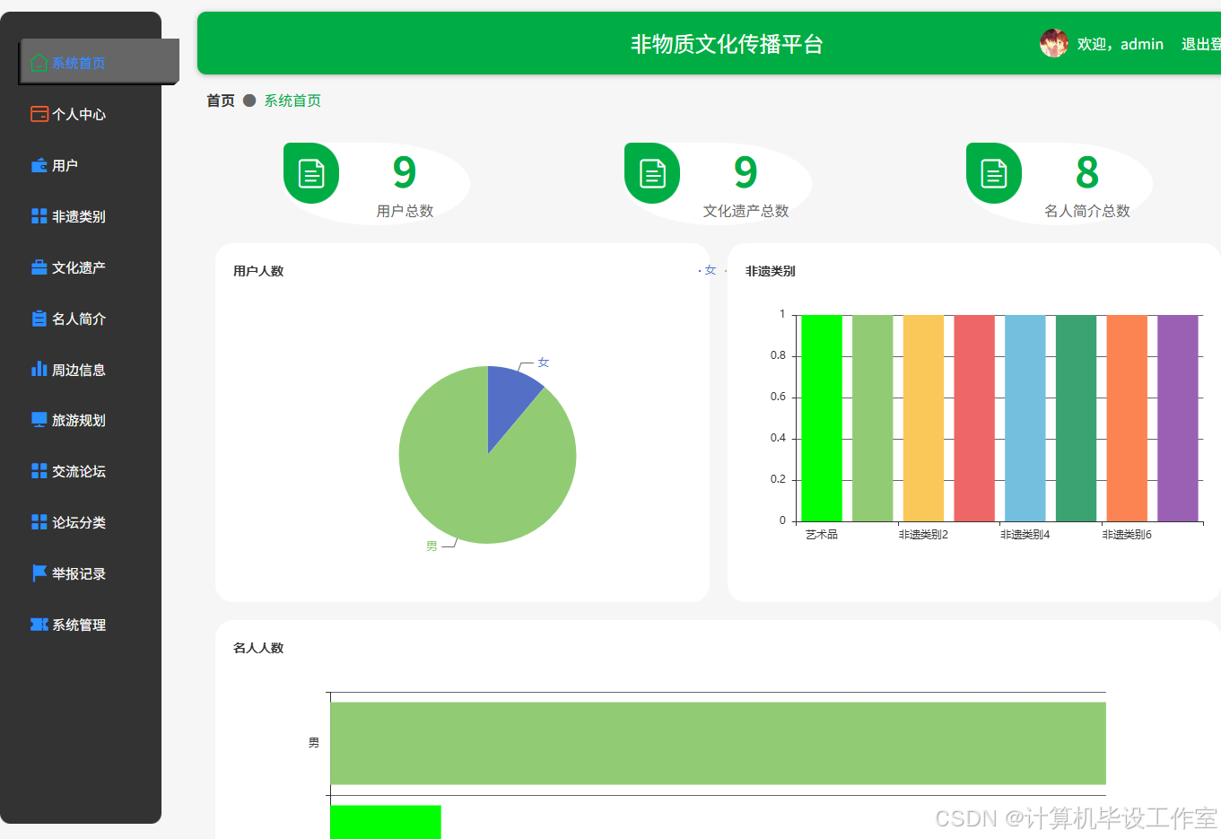The height and width of the screenshot is (839, 1221).
Task: Click the light green 男 horizontal bar
Action: (x=718, y=743)
